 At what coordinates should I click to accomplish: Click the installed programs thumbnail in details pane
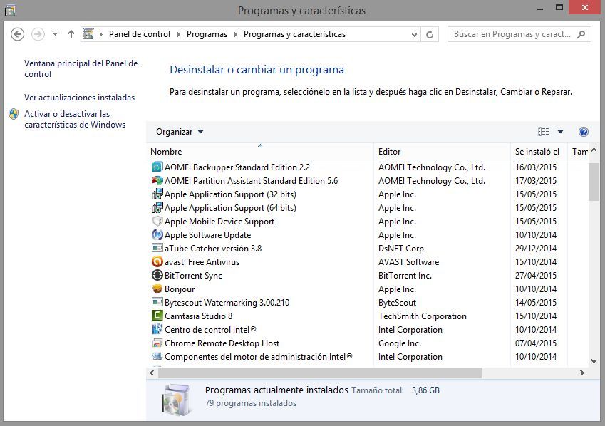tap(175, 400)
